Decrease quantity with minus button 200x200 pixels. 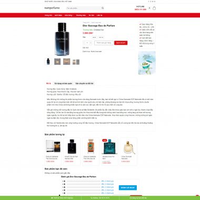tap(84, 43)
